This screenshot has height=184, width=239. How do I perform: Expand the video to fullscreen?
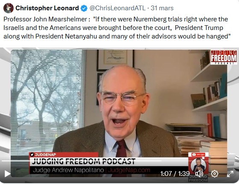click(x=230, y=174)
